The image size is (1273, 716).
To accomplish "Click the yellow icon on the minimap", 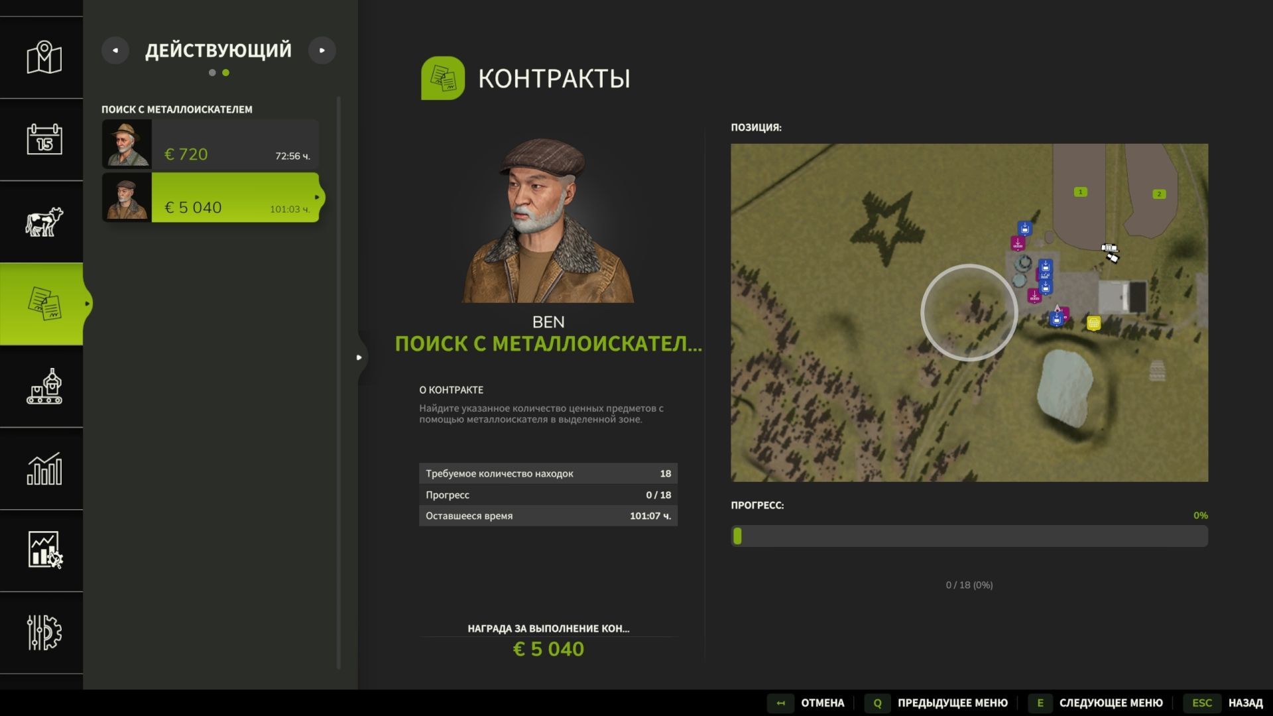I will (1093, 322).
